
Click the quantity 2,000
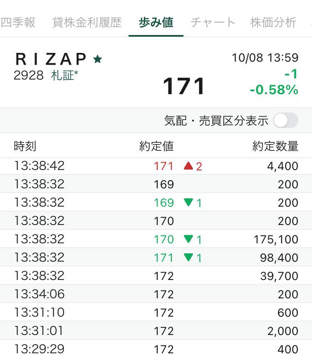[283, 331]
